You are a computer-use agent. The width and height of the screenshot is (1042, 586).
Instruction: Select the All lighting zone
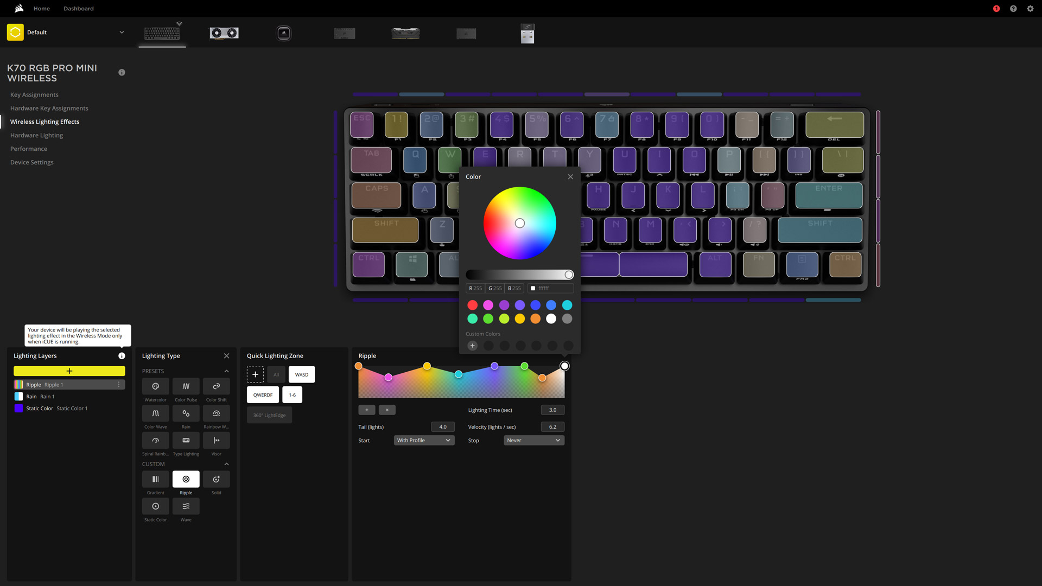(x=276, y=374)
